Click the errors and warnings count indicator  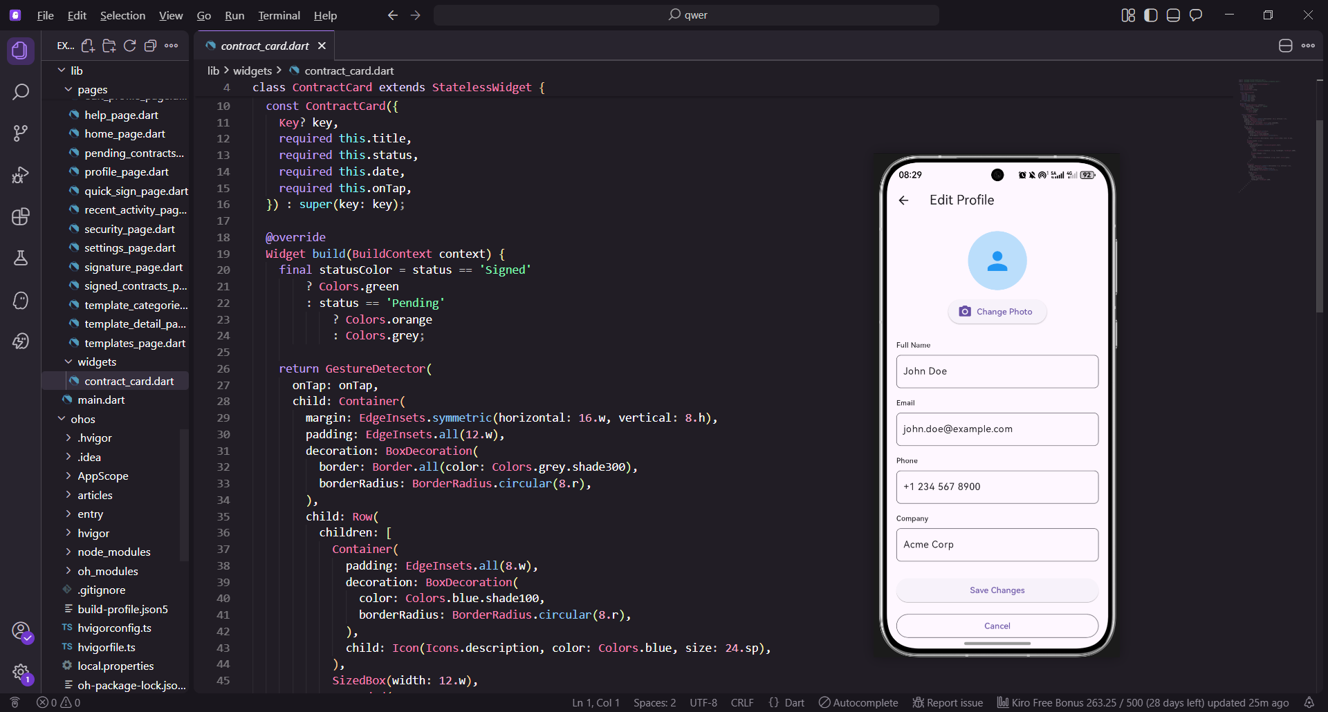59,702
